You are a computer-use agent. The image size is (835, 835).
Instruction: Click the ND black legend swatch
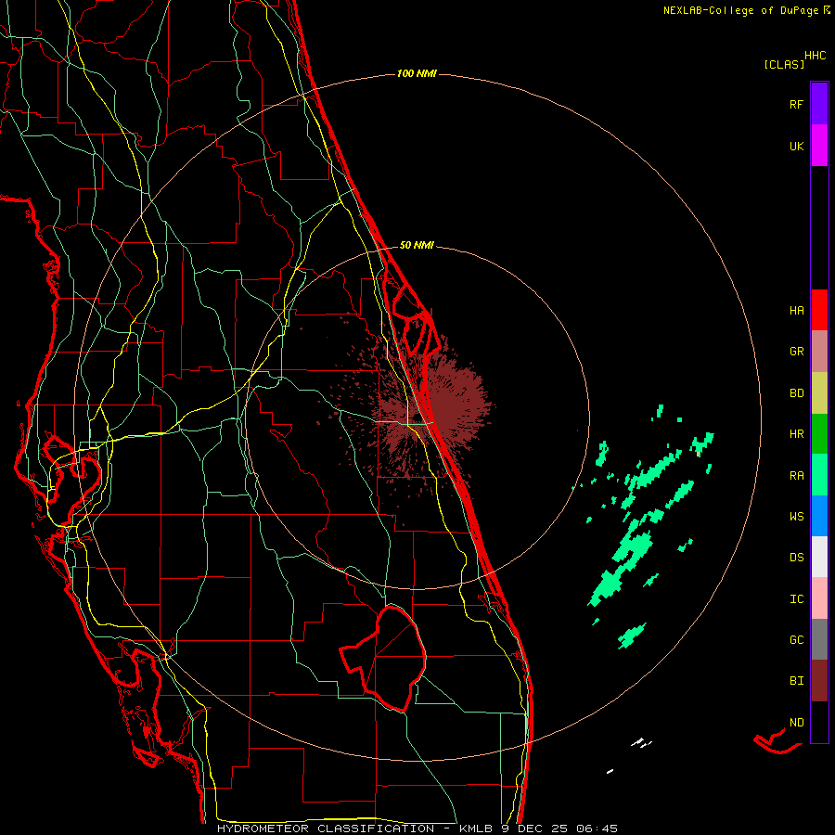tap(819, 722)
